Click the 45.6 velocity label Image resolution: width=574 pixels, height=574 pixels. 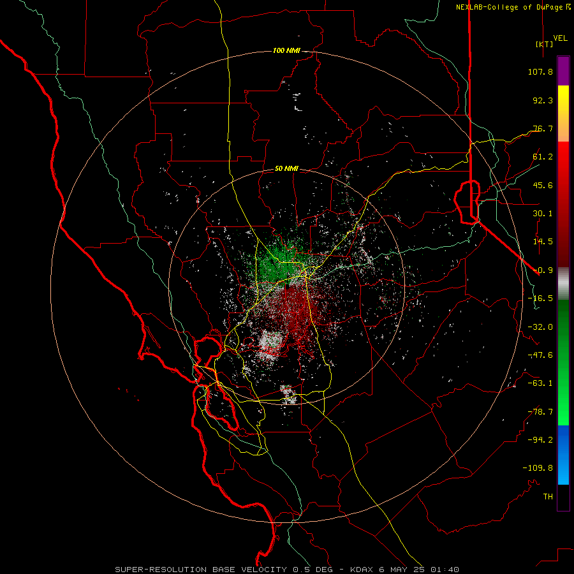pyautogui.click(x=543, y=185)
